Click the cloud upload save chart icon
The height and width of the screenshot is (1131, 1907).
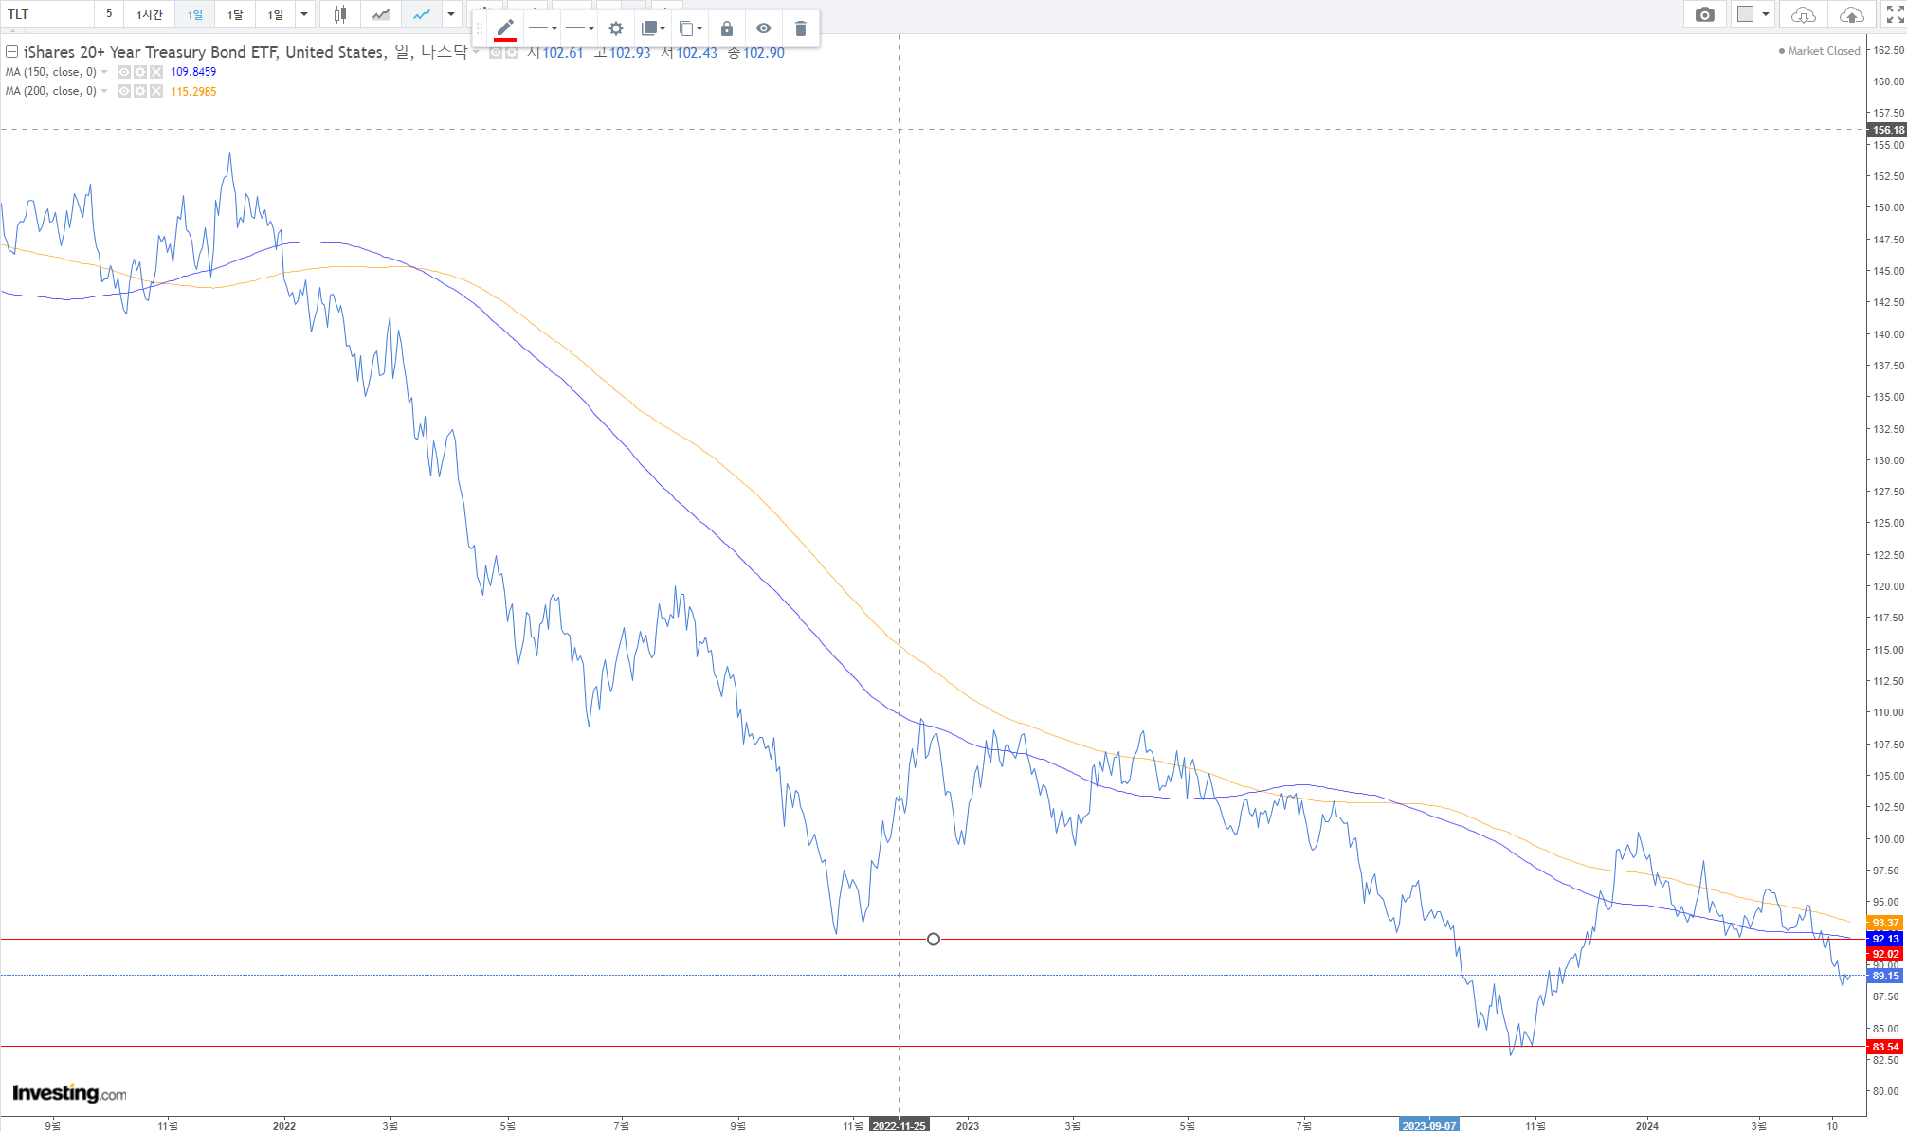[1850, 14]
